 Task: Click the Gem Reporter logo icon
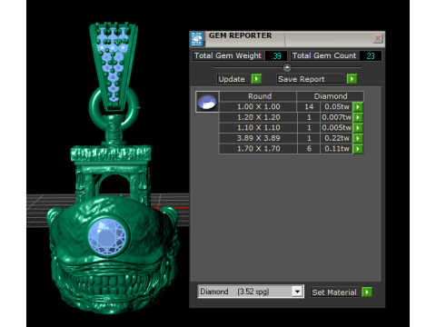(197, 39)
